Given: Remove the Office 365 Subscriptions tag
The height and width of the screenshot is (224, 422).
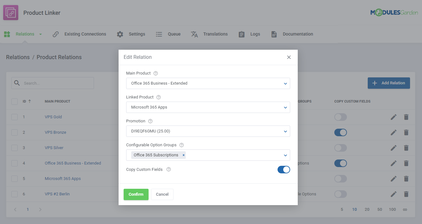Looking at the screenshot, I should pyautogui.click(x=183, y=155).
